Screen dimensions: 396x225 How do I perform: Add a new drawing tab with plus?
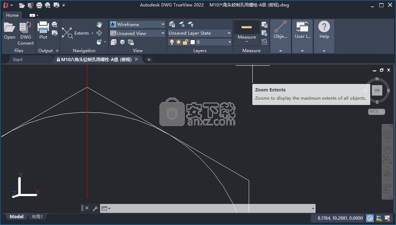(x=149, y=60)
